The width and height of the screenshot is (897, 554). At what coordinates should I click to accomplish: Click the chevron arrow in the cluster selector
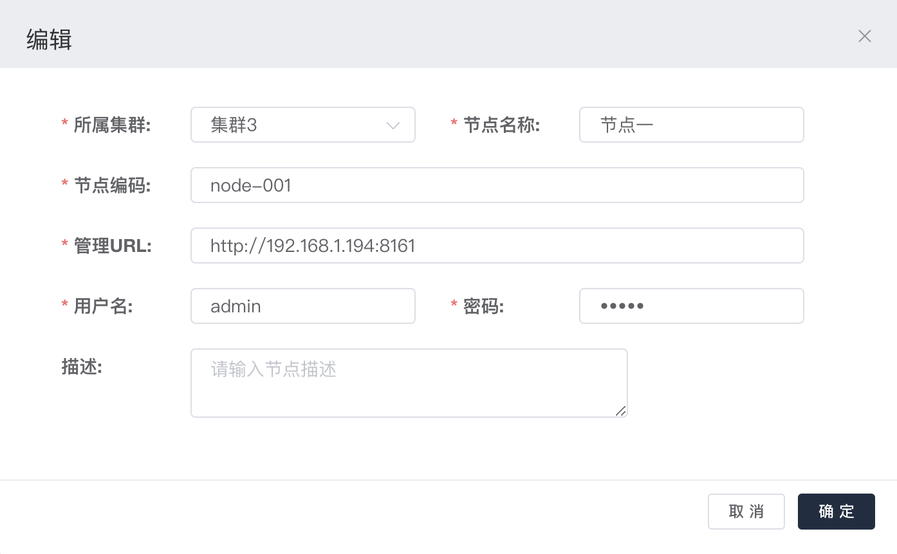tap(393, 125)
